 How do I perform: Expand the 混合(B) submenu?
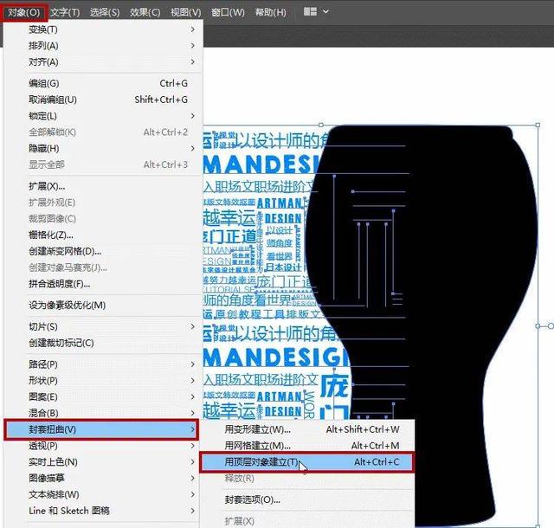click(102, 413)
